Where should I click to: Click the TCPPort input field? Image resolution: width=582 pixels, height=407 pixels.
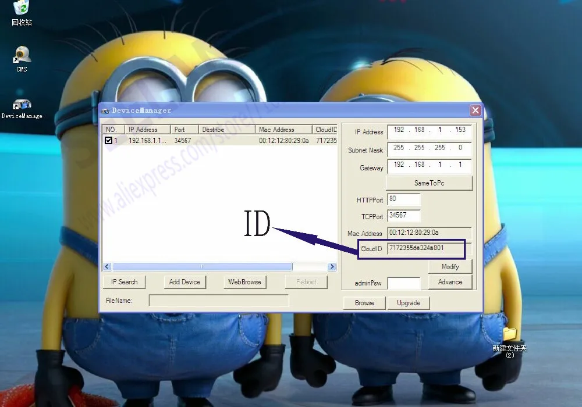point(404,216)
